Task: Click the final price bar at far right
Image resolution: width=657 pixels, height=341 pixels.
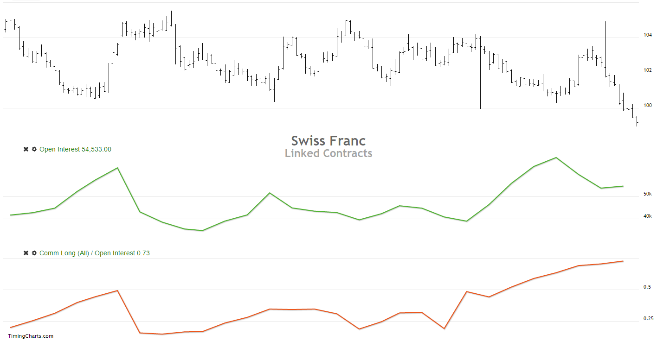Action: tap(637, 121)
